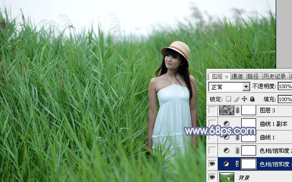Click the selected 色相/饱和度 1 link icon
Image resolution: width=292 pixels, height=182 pixels.
point(237,164)
